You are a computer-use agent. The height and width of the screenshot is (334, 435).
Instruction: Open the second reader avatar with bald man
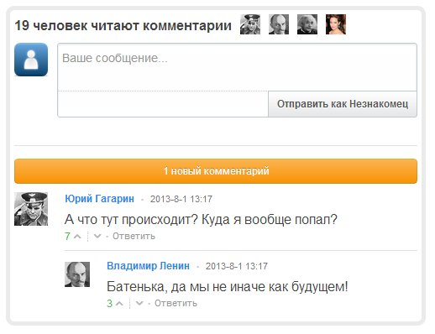pos(279,24)
